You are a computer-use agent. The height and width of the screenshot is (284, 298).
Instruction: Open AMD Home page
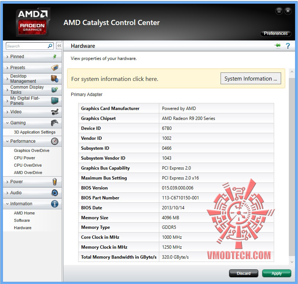pyautogui.click(x=24, y=213)
